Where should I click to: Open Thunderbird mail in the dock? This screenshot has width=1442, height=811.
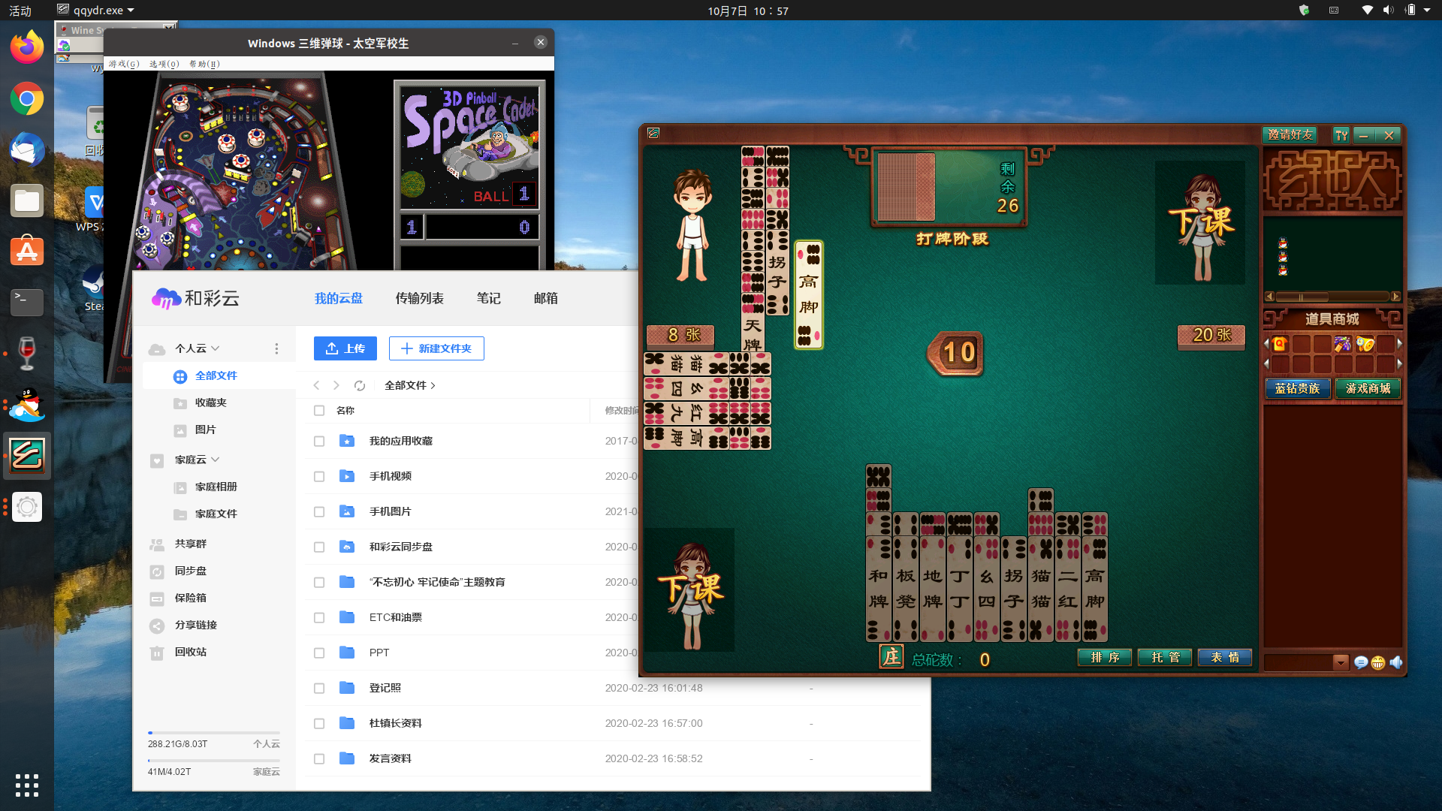coord(27,150)
